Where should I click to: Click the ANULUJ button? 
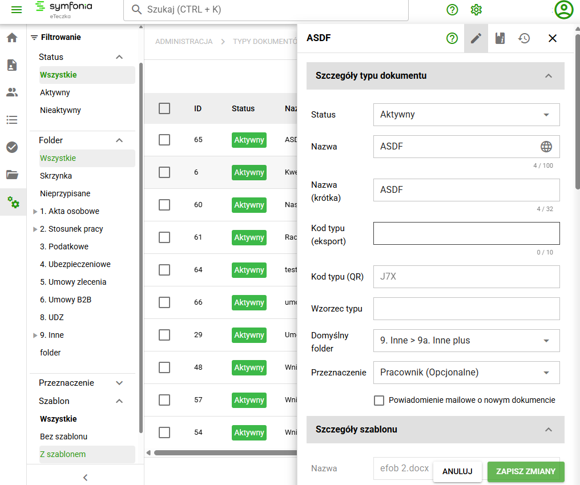click(x=457, y=471)
